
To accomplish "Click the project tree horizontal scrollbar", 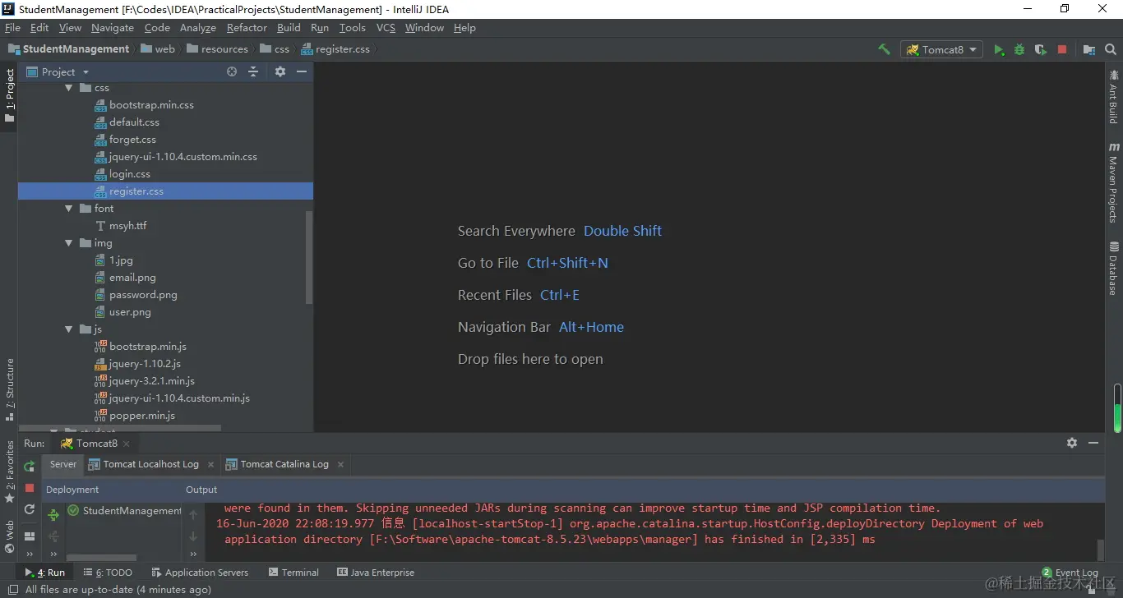I will [119, 428].
